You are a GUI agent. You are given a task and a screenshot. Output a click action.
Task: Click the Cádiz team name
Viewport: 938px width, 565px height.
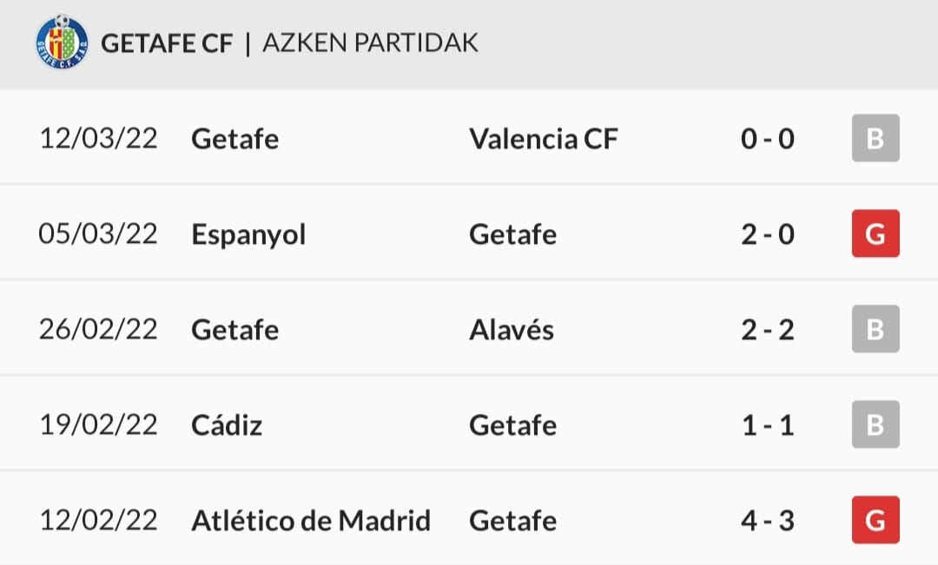227,424
